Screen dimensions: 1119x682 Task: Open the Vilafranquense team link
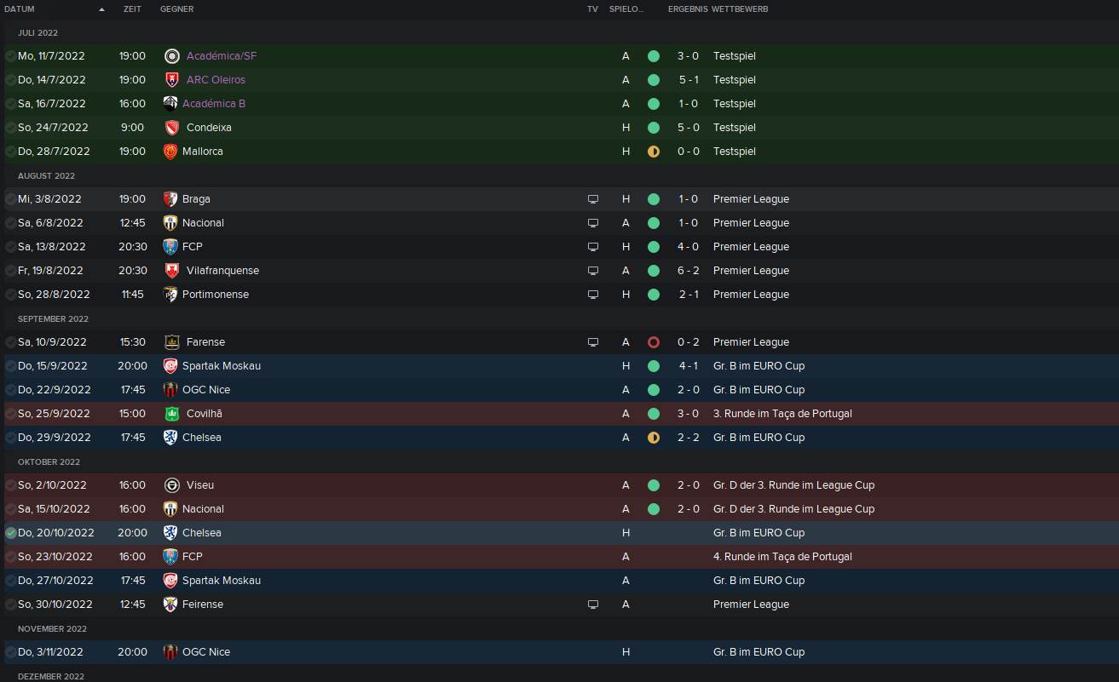click(x=222, y=271)
